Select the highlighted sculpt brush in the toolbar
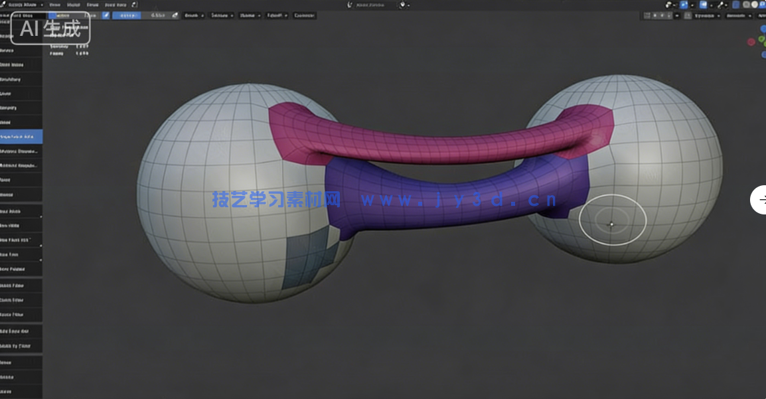This screenshot has width=766, height=399. (20, 135)
